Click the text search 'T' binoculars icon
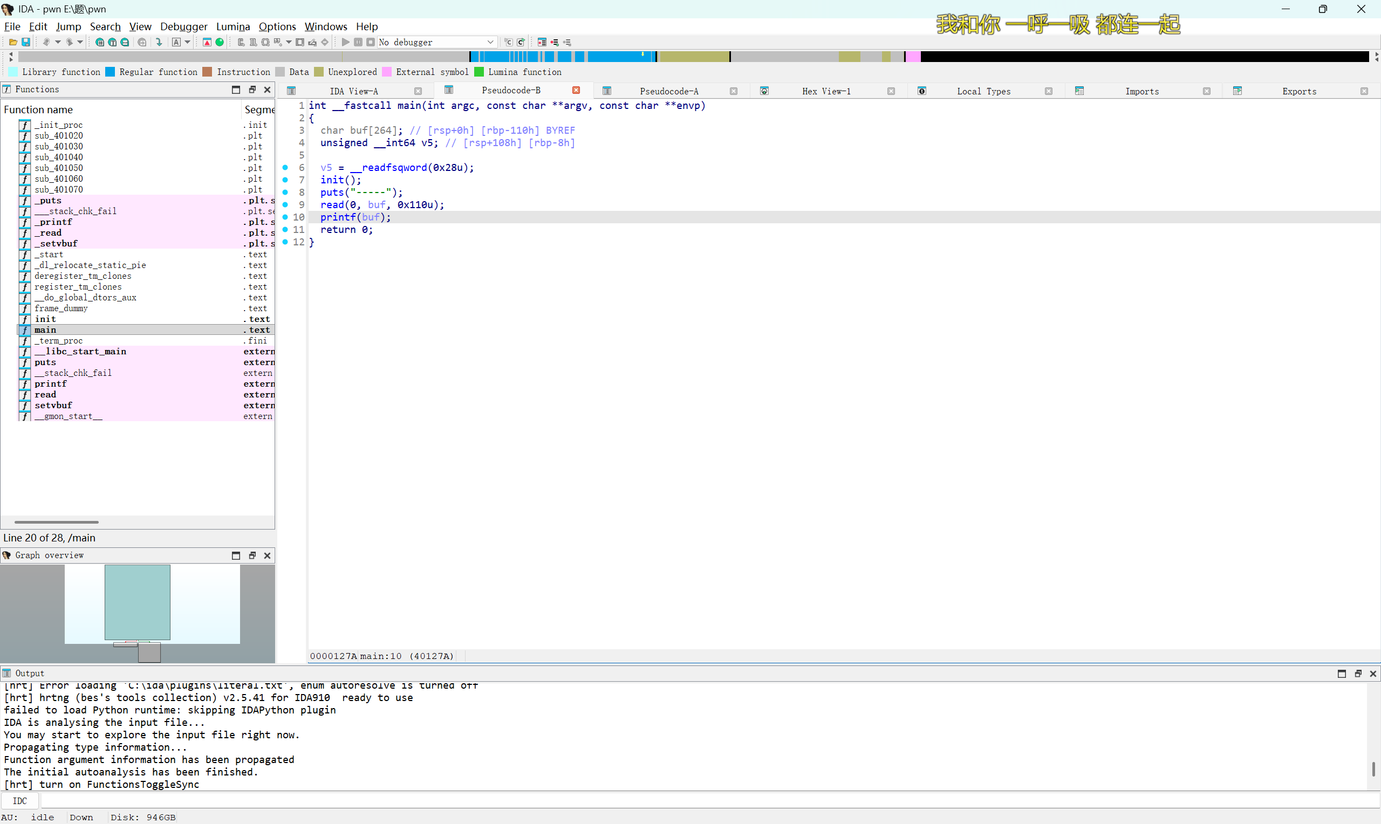The width and height of the screenshot is (1381, 824). (112, 42)
